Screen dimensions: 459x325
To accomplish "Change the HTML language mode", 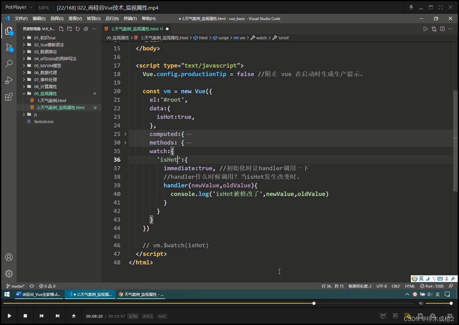I will coord(410,286).
